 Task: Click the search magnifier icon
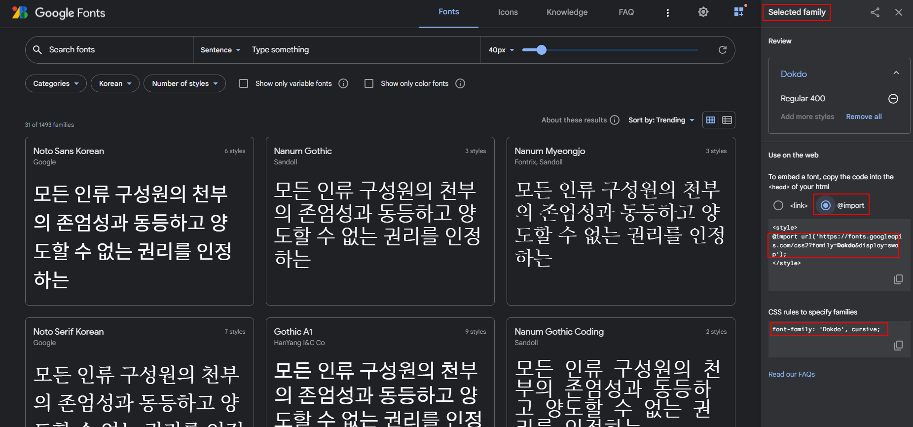click(37, 49)
